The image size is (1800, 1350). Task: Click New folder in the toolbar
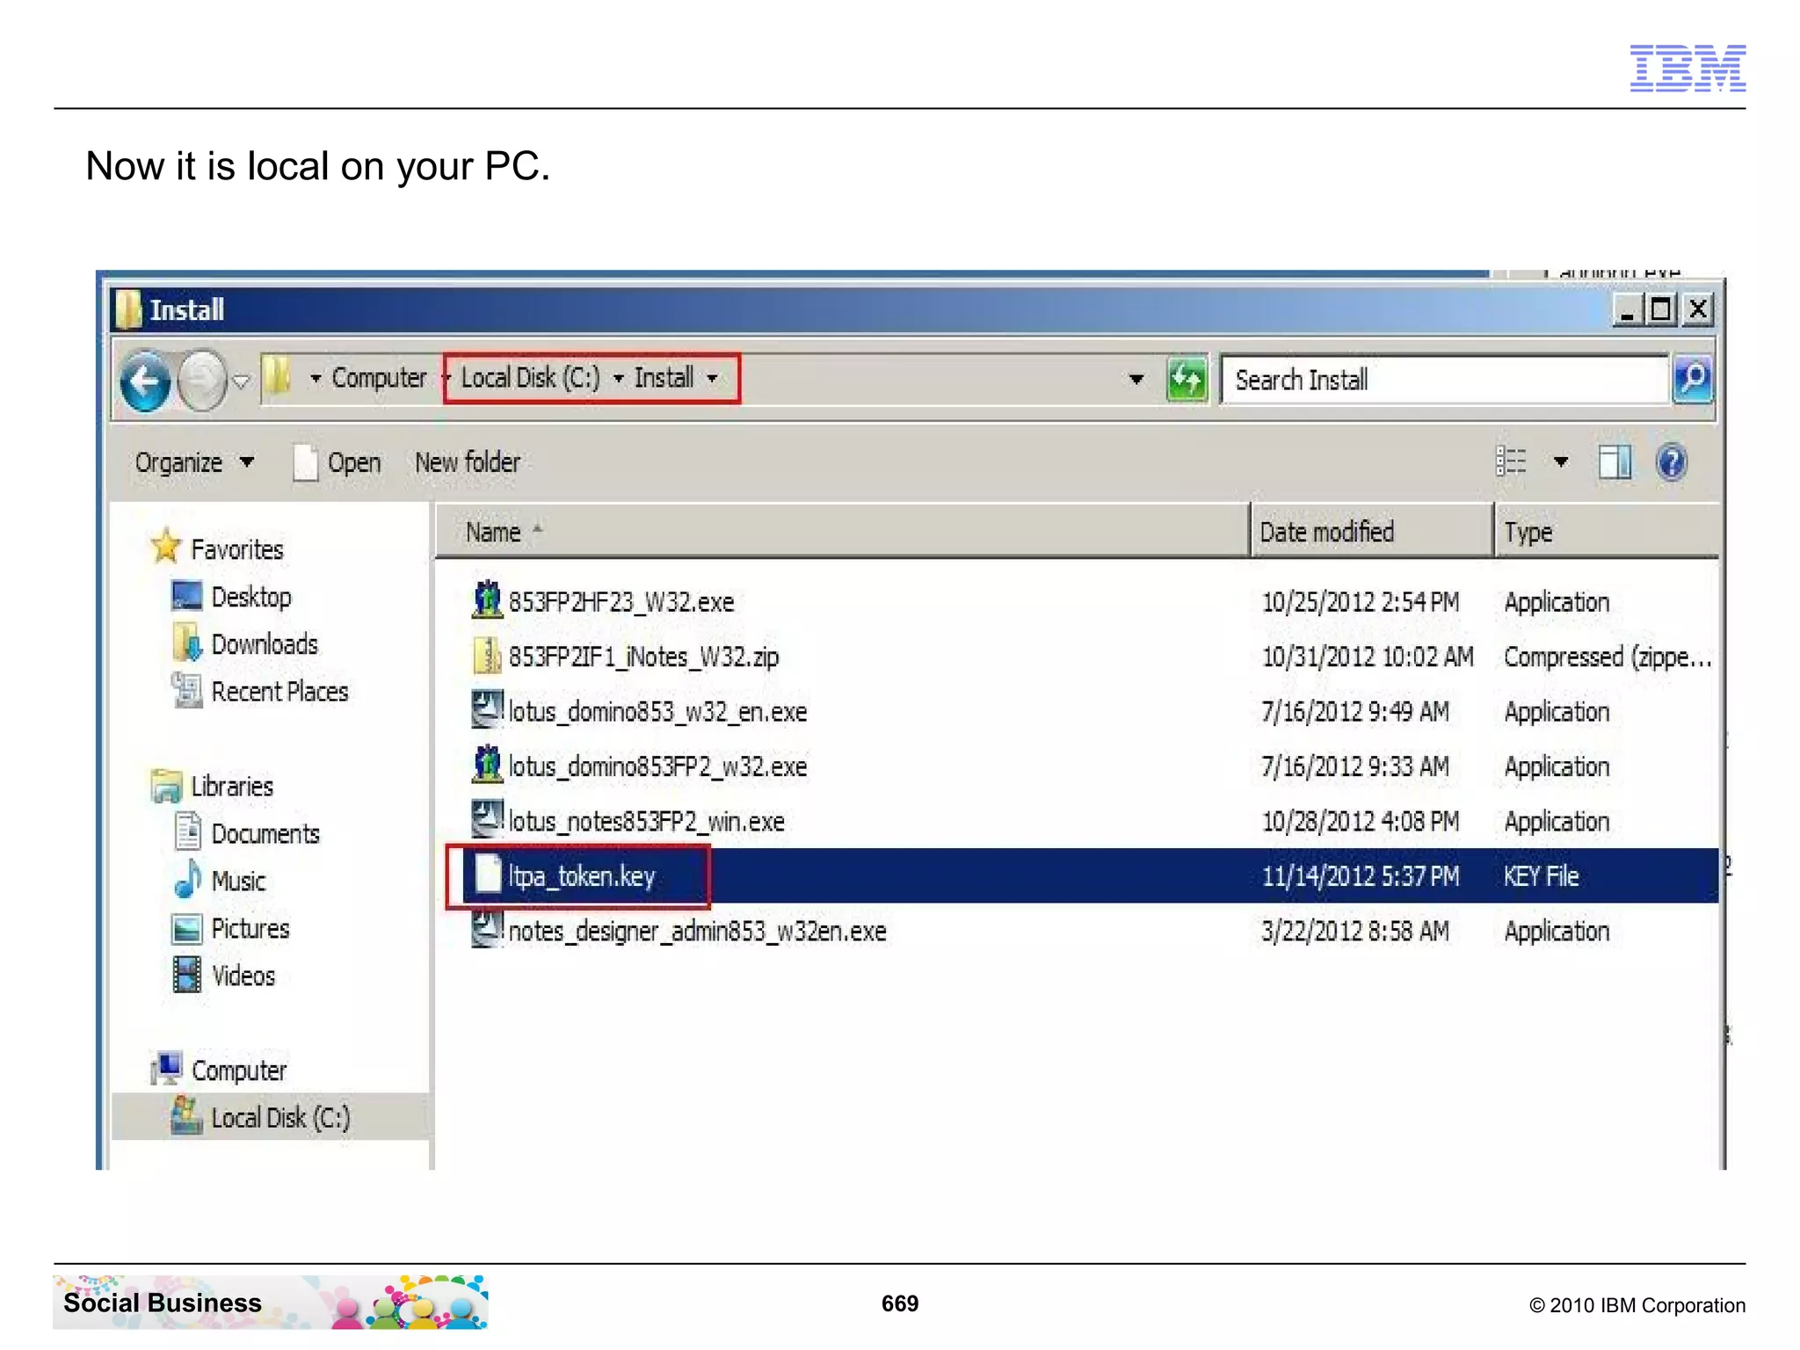467,462
